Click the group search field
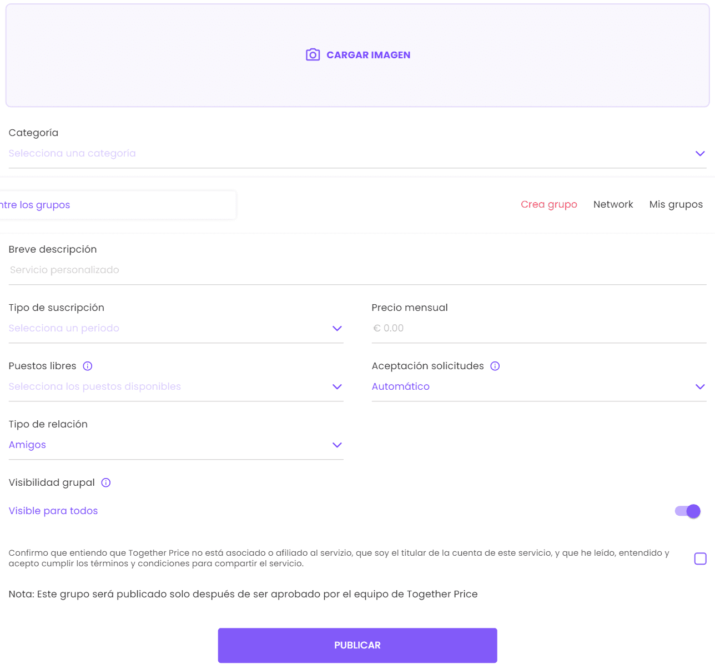This screenshot has height=669, width=715. (117, 205)
